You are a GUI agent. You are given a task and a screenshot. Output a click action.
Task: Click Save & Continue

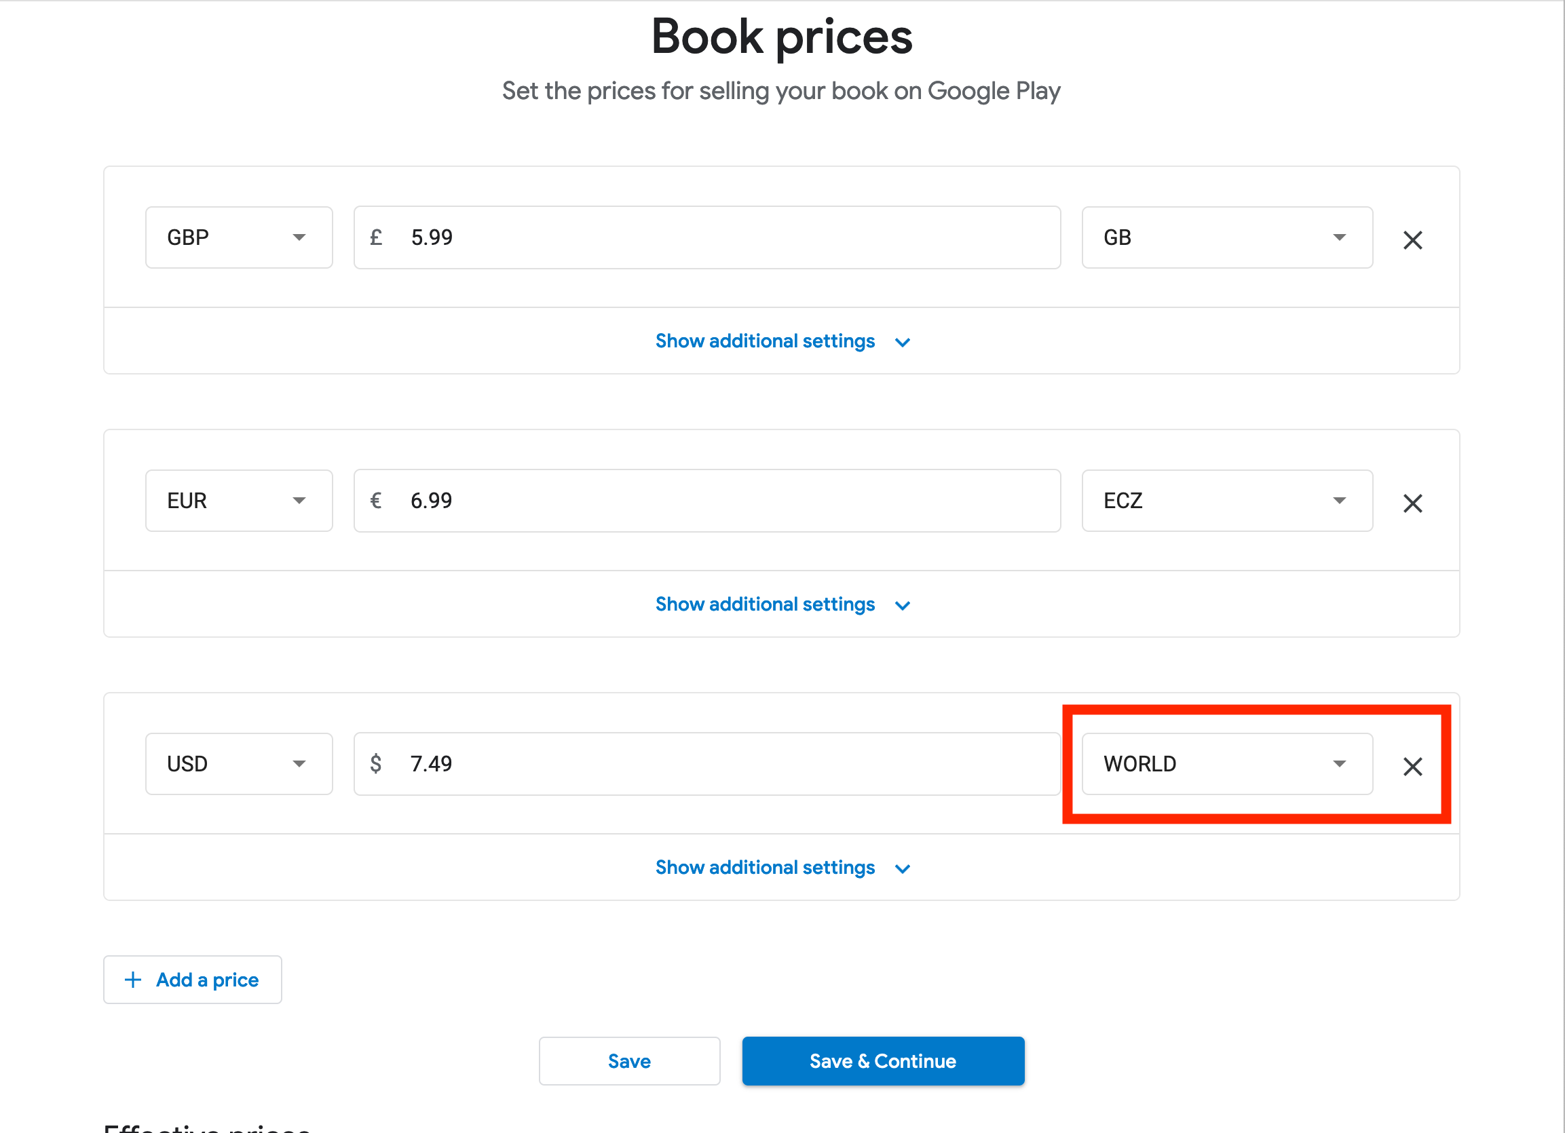click(882, 1060)
